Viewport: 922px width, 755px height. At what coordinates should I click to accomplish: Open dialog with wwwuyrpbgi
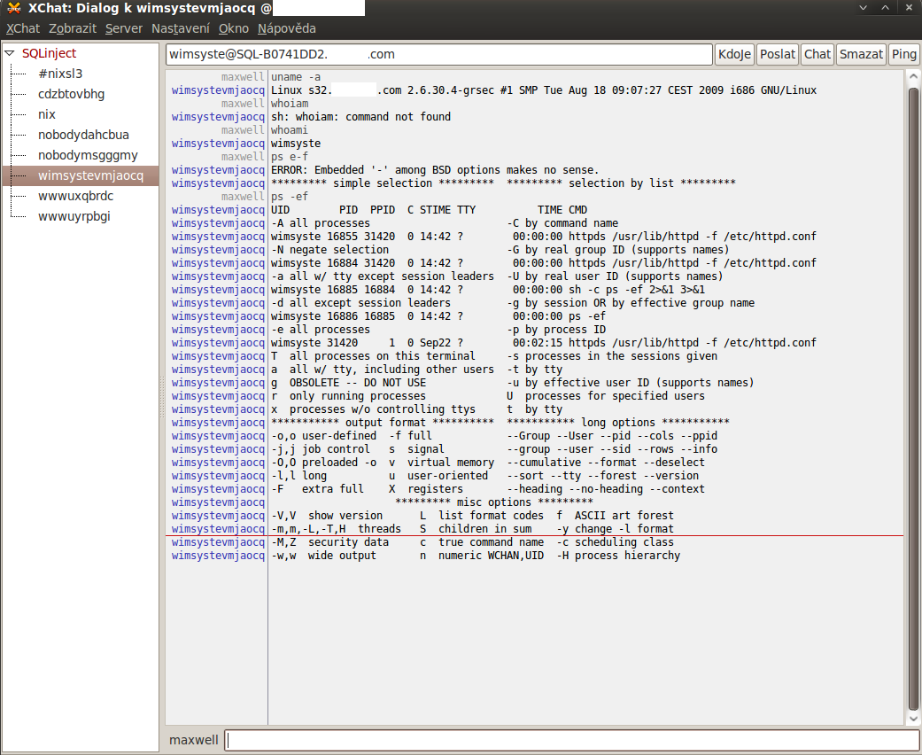click(74, 216)
